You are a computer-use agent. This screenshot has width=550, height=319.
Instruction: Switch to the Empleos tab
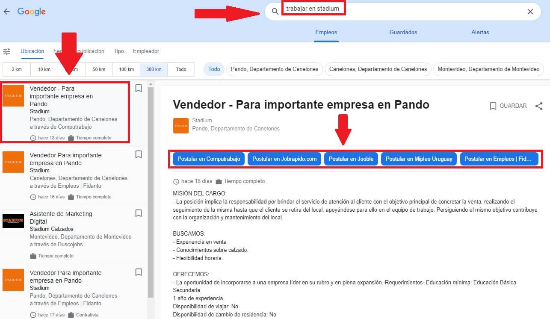326,32
